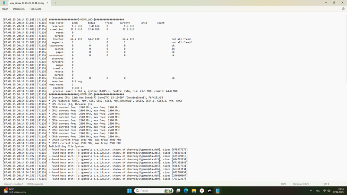The image size is (347, 195).
Task: Select the xray_dimaa_07-06-25_20-14-34.log tab
Action: (26, 3)
